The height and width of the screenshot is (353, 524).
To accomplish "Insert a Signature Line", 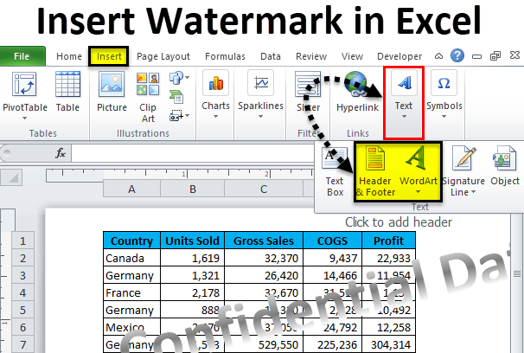I will [x=463, y=172].
